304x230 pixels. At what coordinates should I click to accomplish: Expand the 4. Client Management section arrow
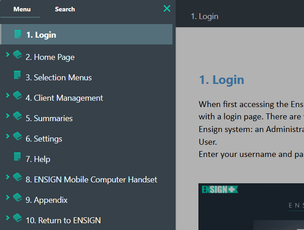(8, 95)
